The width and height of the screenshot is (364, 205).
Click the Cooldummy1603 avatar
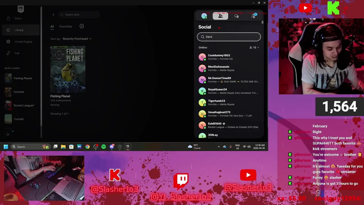tap(202, 57)
